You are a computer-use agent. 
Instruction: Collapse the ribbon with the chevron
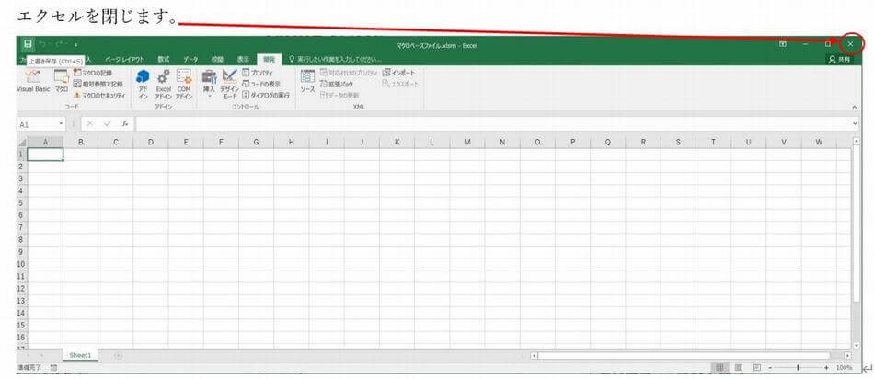point(855,107)
